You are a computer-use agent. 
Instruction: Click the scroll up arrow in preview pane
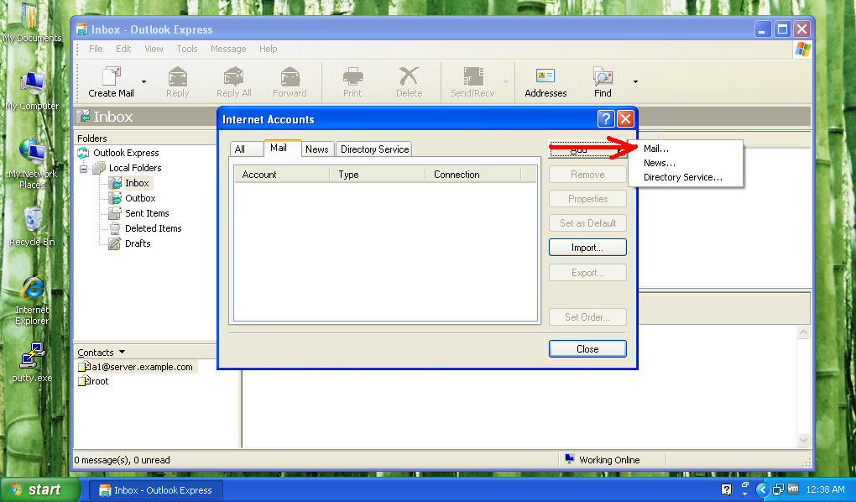click(804, 332)
